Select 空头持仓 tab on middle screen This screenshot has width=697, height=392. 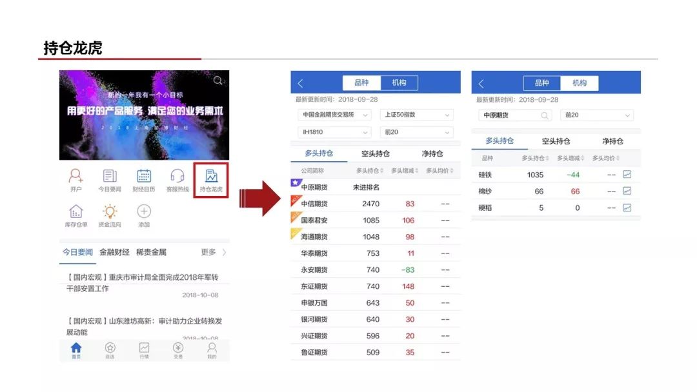click(375, 153)
